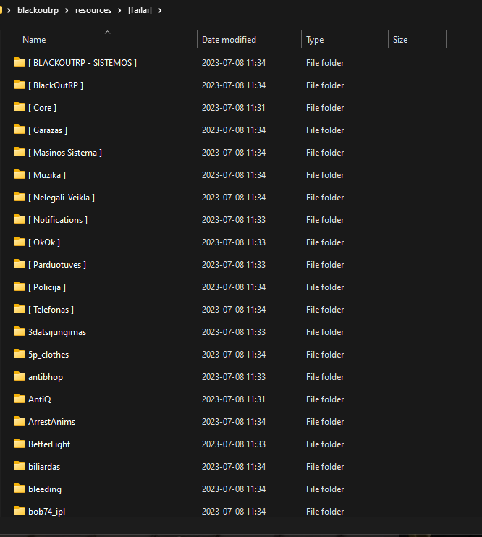The image size is (482, 537).
Task: Select '[ Core ]' folder name
Action: (42, 108)
